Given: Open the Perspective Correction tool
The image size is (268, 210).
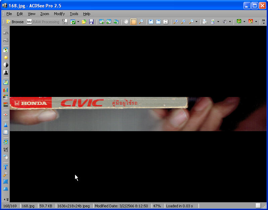Looking at the screenshot, I should (5, 189).
